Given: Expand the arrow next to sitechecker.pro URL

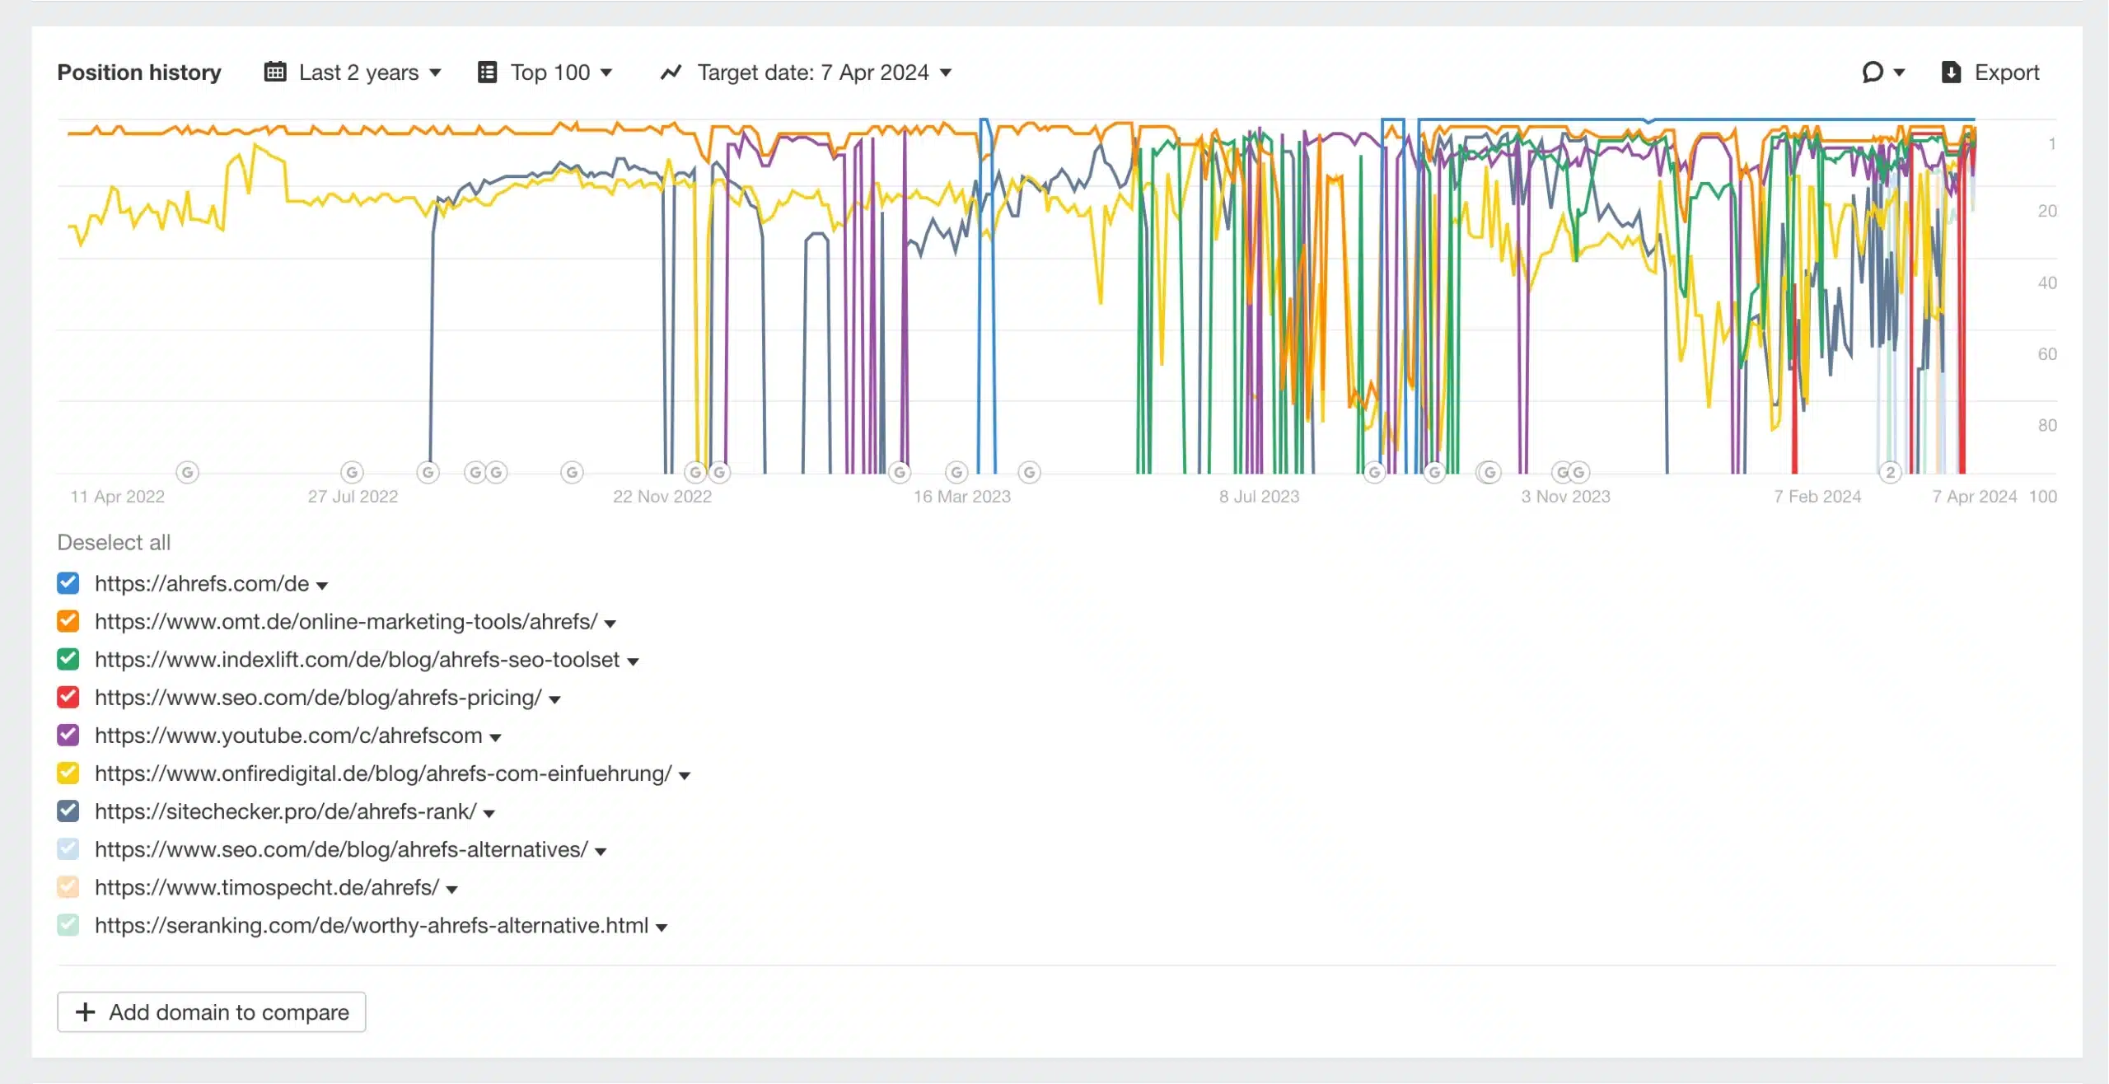Looking at the screenshot, I should (489, 813).
